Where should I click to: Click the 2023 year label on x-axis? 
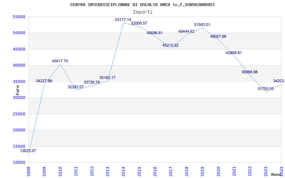[266, 171]
